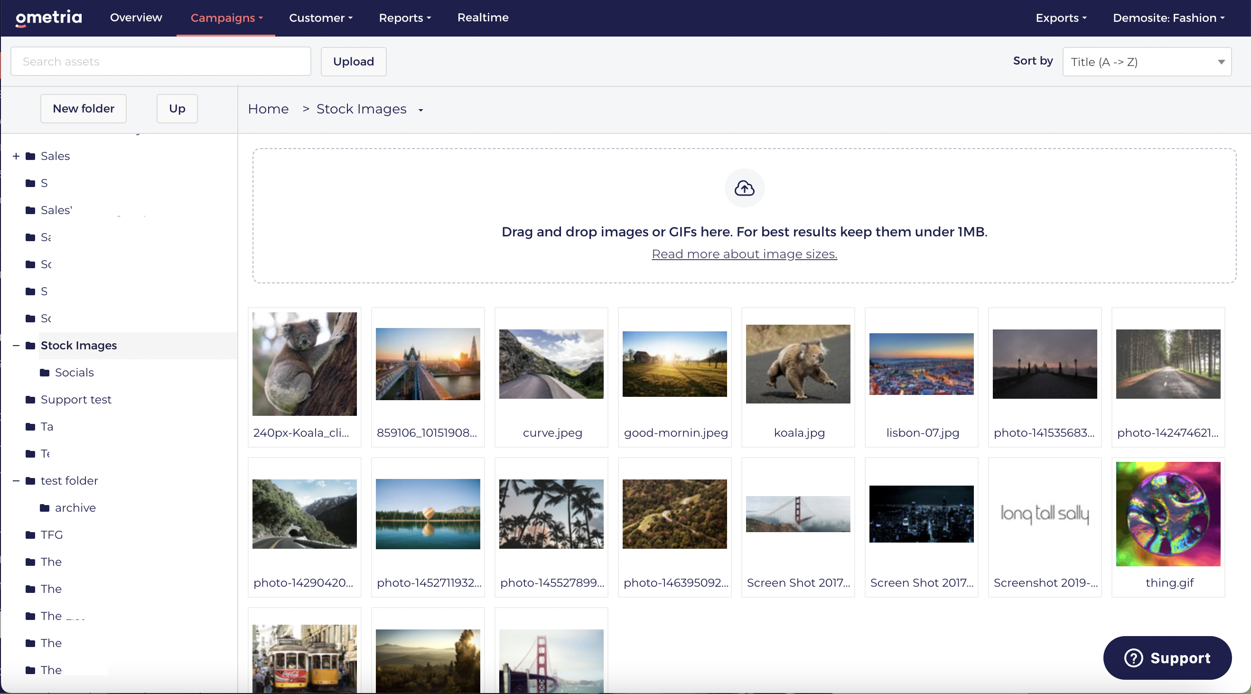This screenshot has height=694, width=1251.
Task: Click the Upload button
Action: [x=354, y=62]
